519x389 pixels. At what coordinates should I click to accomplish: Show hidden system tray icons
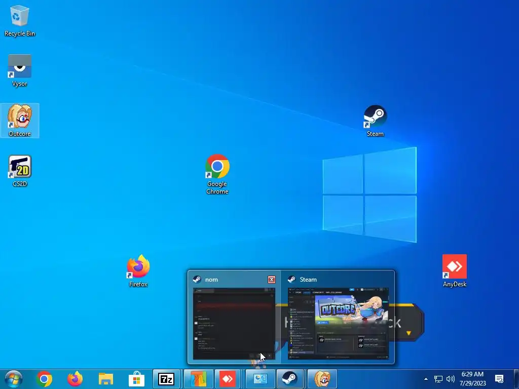pos(426,379)
